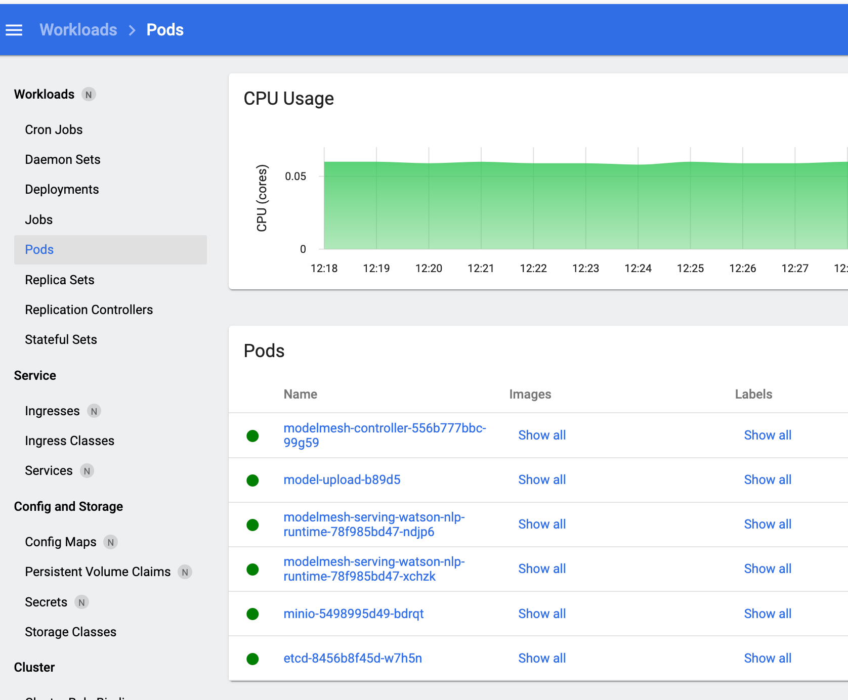Click the N badge beside Ingresses
This screenshot has height=700, width=848.
94,411
